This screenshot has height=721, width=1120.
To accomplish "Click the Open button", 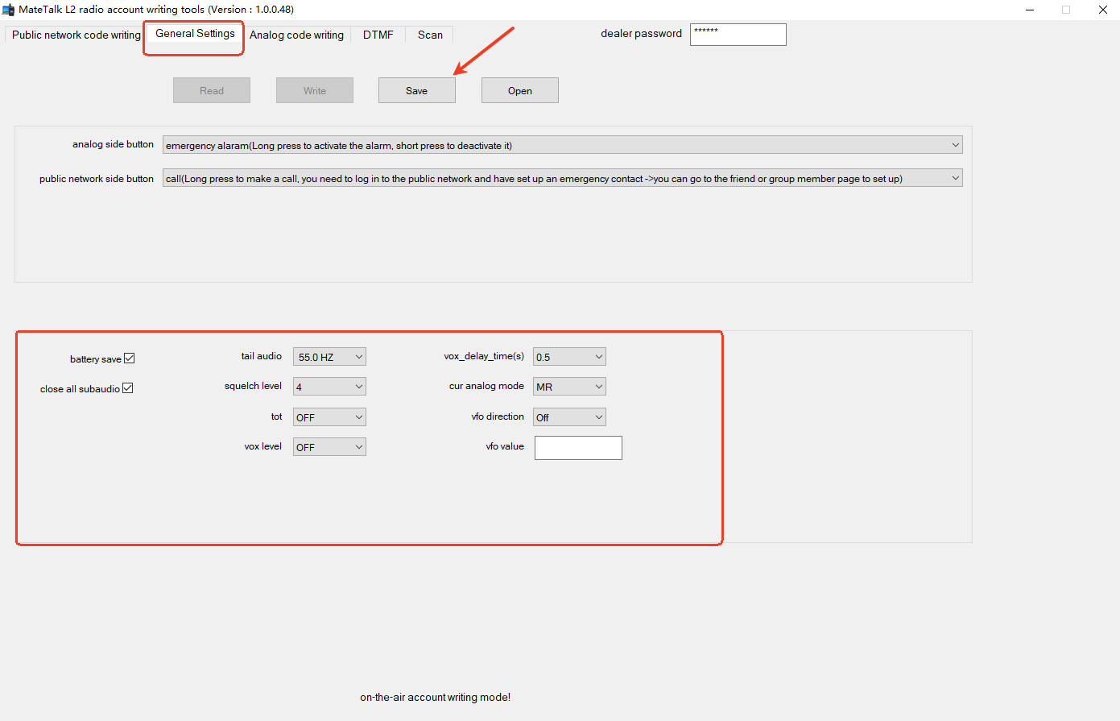I will point(519,89).
